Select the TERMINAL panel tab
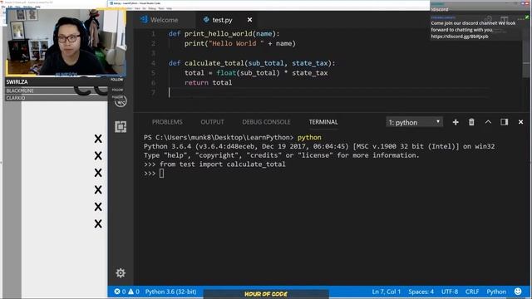Image resolution: width=532 pixels, height=299 pixels. pyautogui.click(x=323, y=122)
